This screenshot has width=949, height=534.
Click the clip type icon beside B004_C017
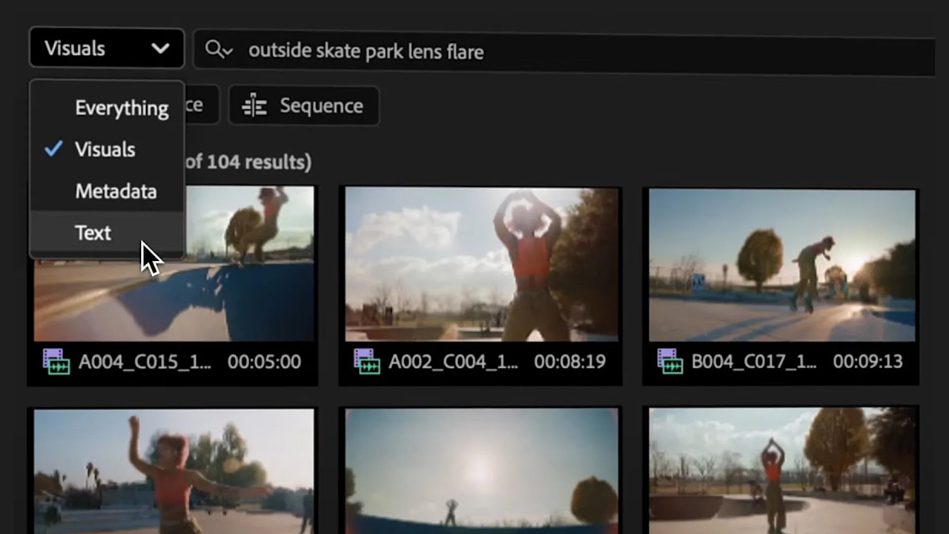pos(670,361)
